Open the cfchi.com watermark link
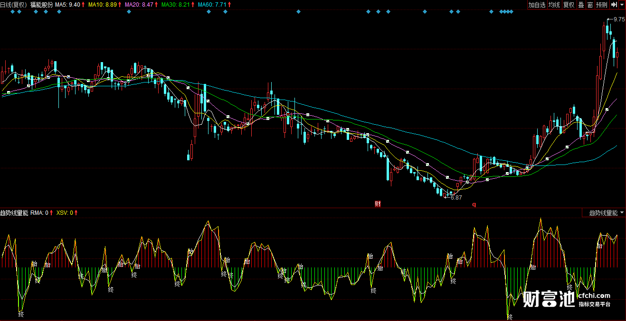Viewport: 626px width, 321px height. coord(593,296)
